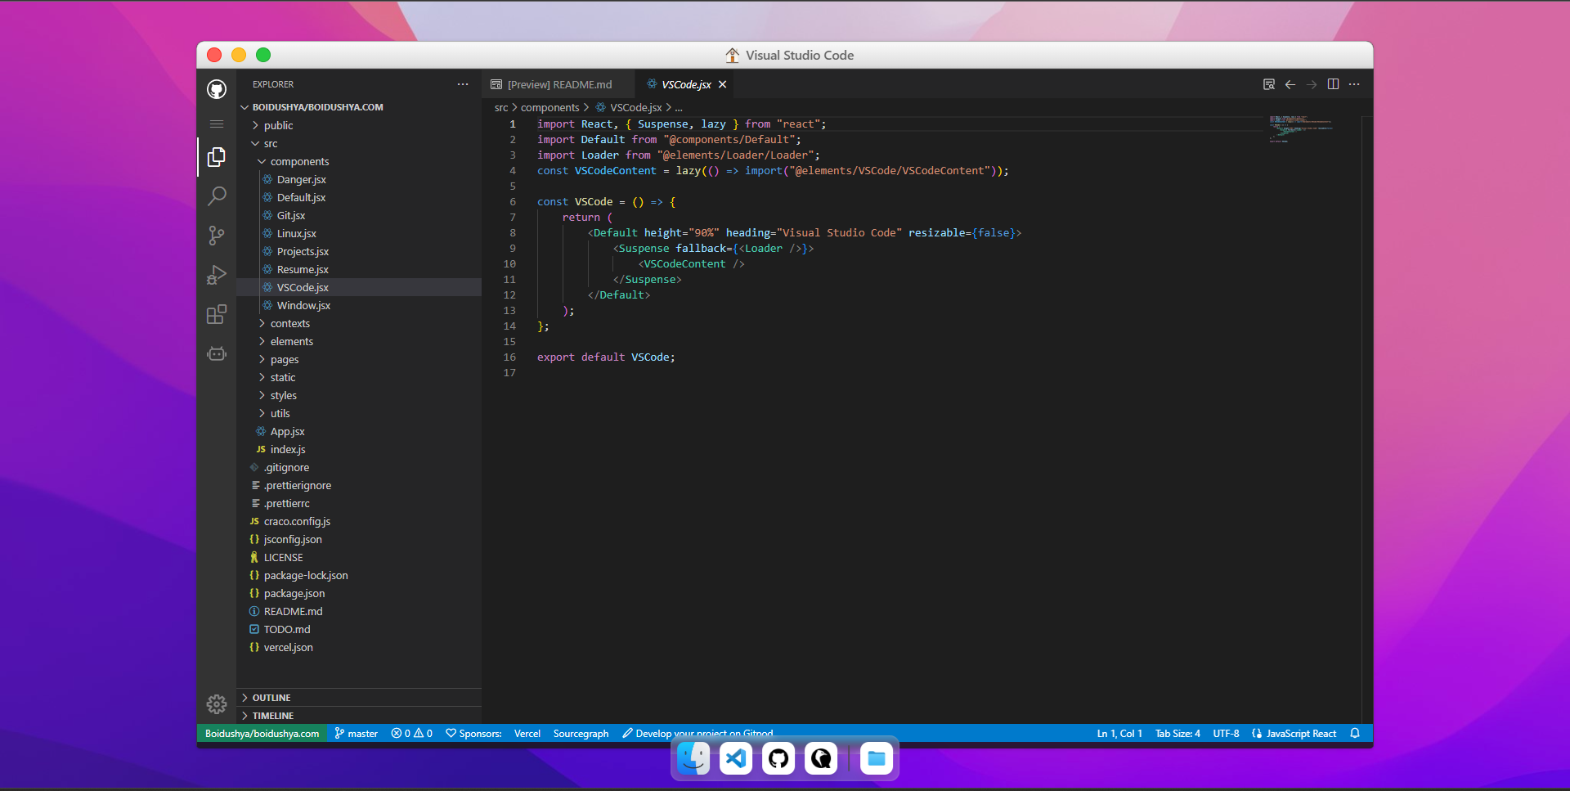Open editor more actions ellipsis
1570x791 pixels.
(1354, 84)
